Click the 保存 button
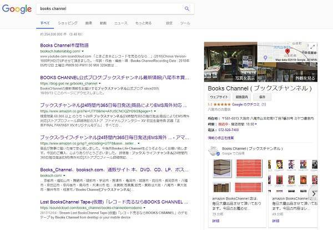333x230 pixels. (x=262, y=97)
